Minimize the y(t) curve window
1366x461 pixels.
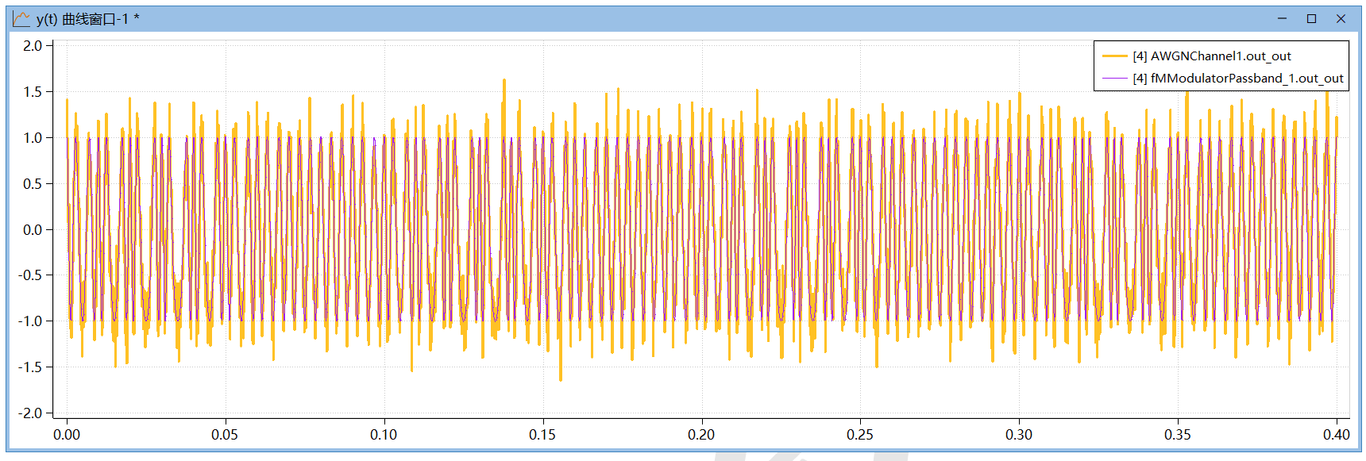[x=1282, y=19]
